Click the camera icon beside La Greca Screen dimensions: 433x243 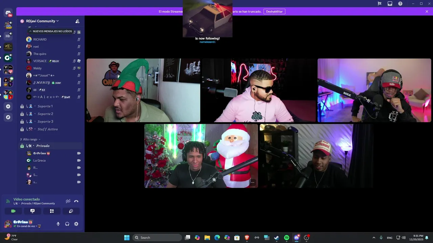[x=79, y=161]
